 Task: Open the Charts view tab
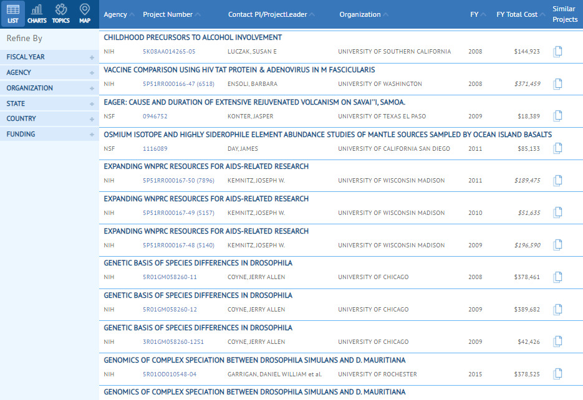click(x=37, y=14)
